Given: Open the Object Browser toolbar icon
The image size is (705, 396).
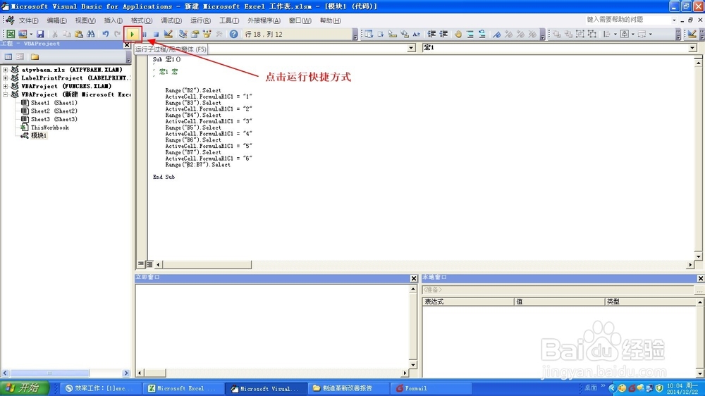Looking at the screenshot, I should click(x=207, y=34).
